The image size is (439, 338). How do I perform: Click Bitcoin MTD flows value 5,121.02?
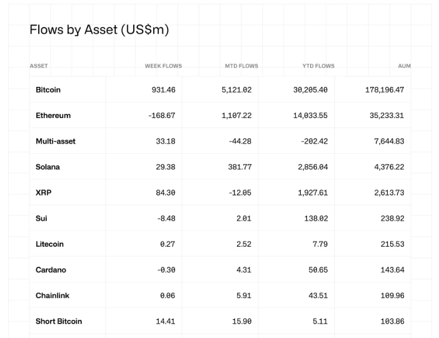click(x=236, y=90)
